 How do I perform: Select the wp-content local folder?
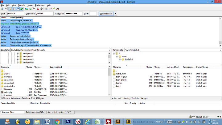9,83
